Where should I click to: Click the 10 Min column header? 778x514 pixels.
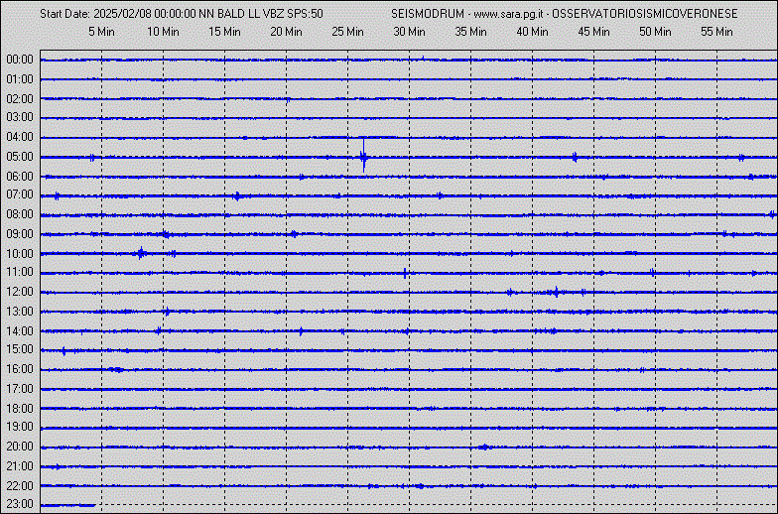(163, 32)
